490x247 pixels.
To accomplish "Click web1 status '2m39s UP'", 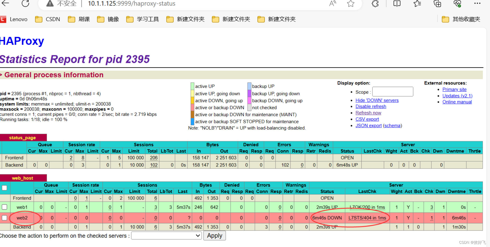I will point(327,207).
